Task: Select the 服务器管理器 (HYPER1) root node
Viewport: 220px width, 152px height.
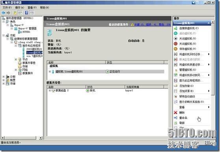Action: point(20,18)
